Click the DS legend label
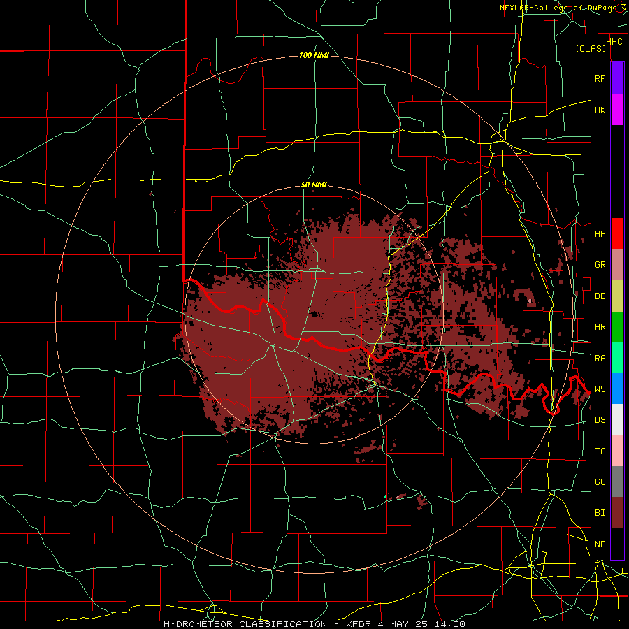The image size is (629, 629). [x=600, y=419]
